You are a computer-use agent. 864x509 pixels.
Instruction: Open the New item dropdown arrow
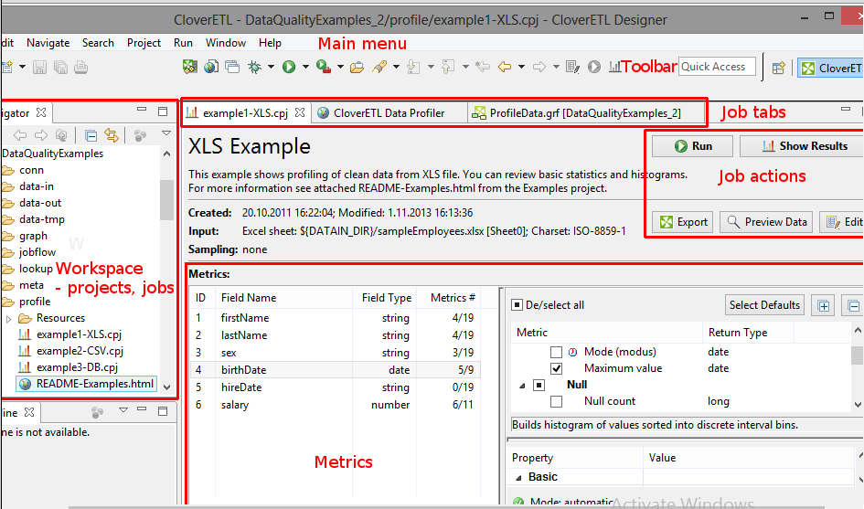(22, 68)
